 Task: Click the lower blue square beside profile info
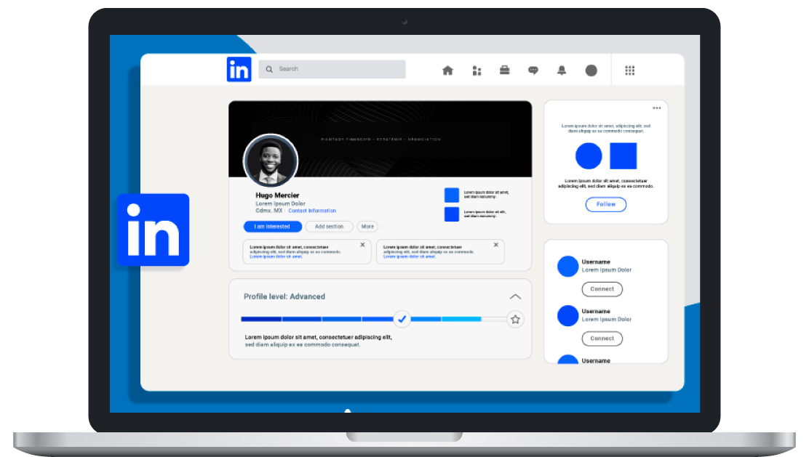[452, 214]
